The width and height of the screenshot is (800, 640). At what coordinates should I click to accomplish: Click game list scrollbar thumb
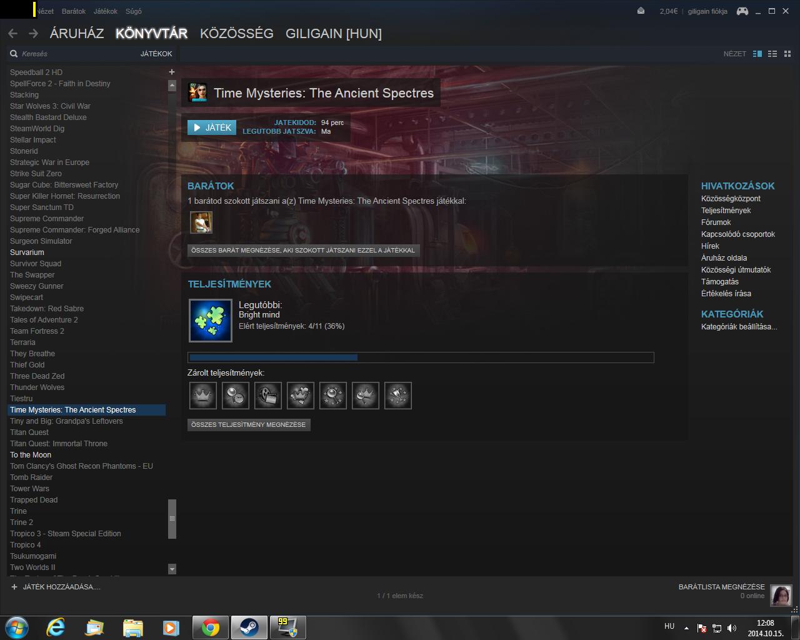pos(172,519)
